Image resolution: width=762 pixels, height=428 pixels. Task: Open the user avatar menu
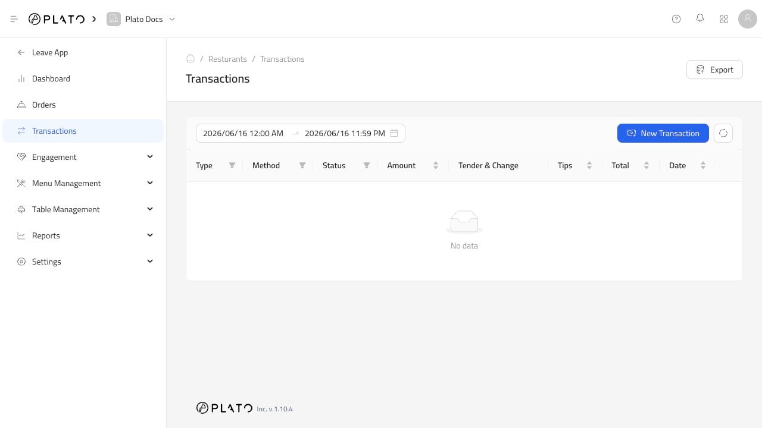748,19
